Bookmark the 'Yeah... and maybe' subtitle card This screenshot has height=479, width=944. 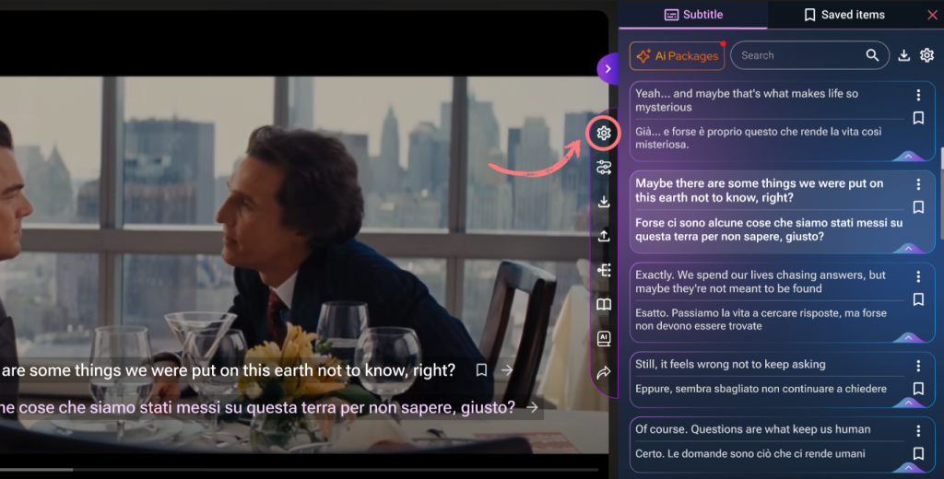pyautogui.click(x=918, y=118)
